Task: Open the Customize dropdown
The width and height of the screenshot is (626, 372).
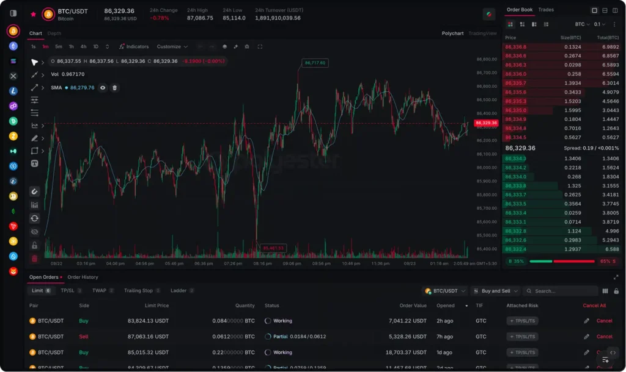Action: tap(172, 46)
